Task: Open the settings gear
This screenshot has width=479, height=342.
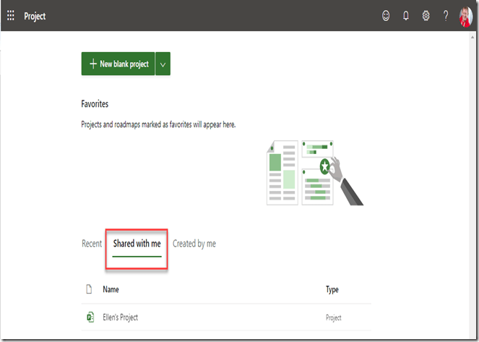Action: click(x=426, y=16)
